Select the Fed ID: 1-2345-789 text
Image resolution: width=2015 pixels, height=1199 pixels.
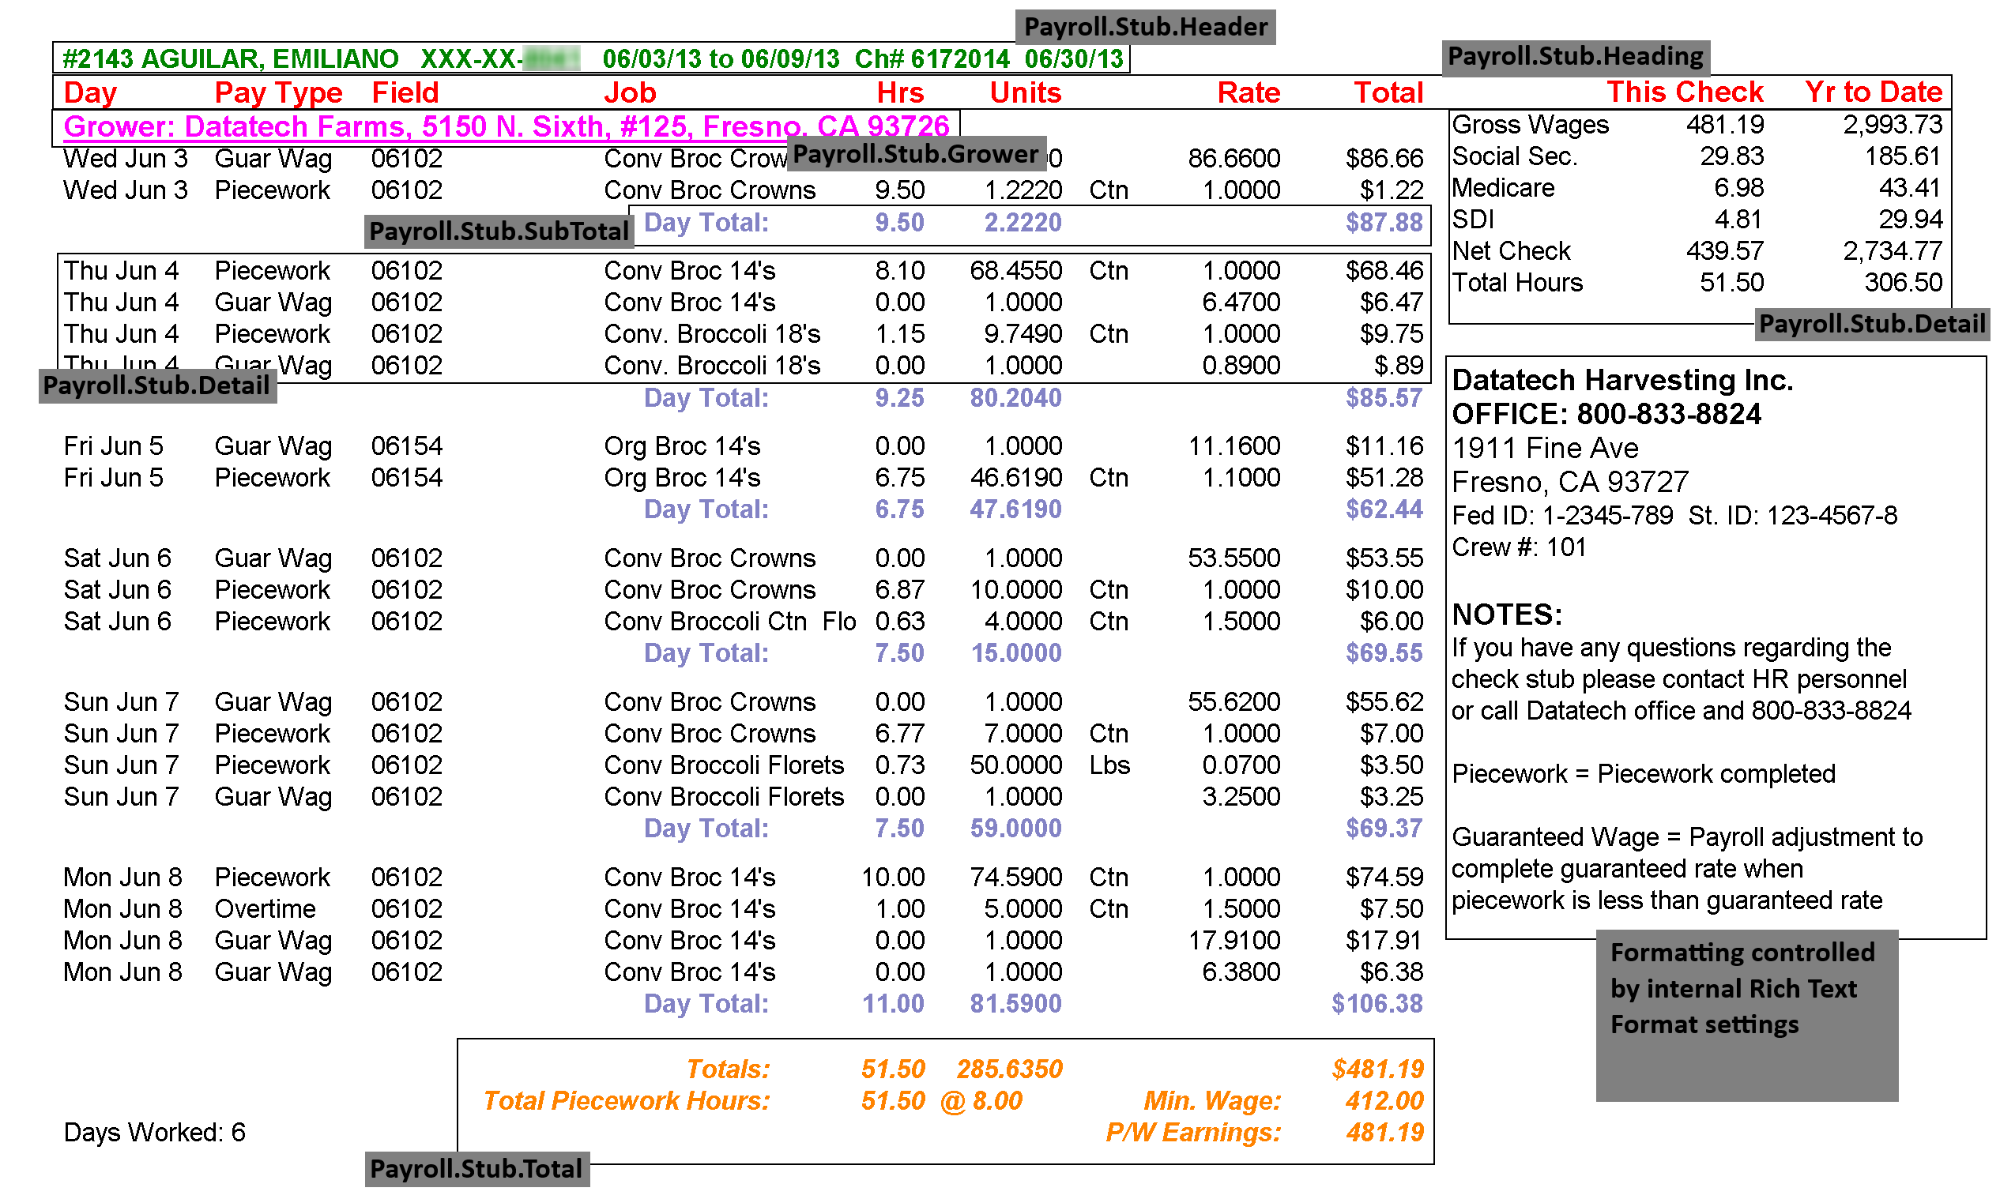[1561, 516]
